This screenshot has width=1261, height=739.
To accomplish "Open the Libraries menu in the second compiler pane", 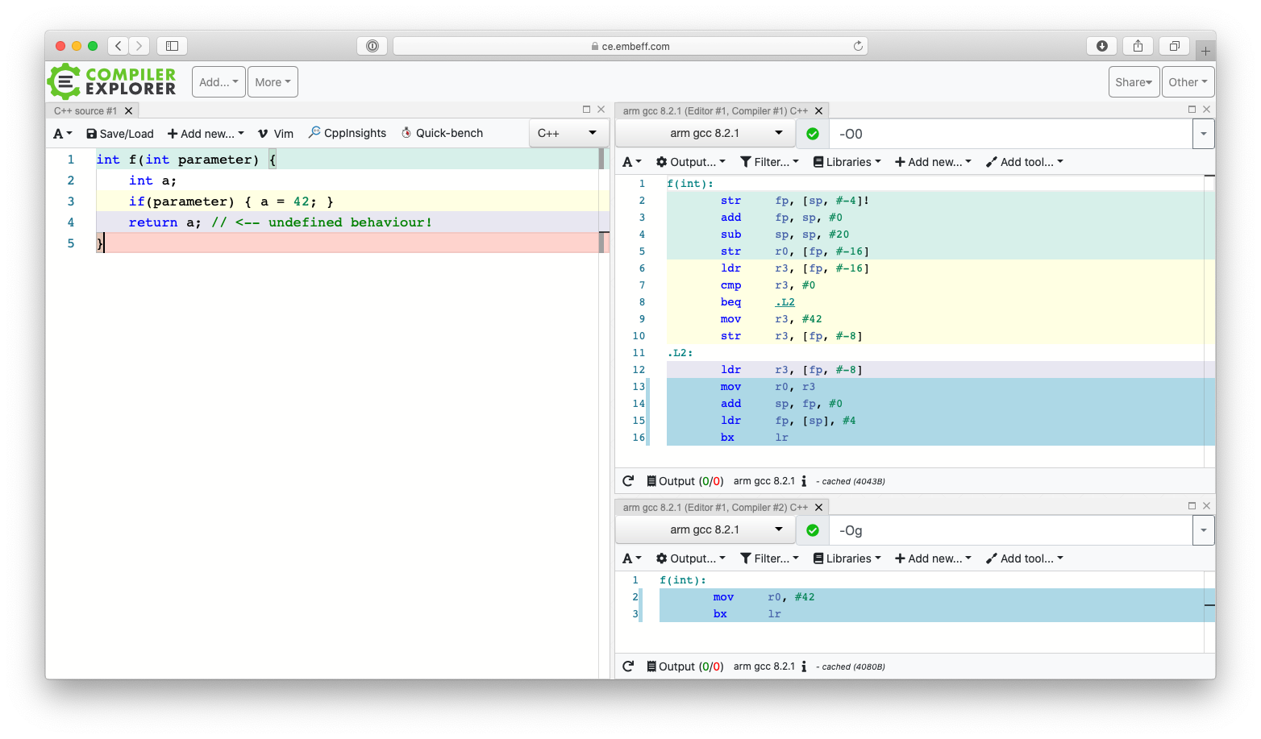I will coord(847,558).
